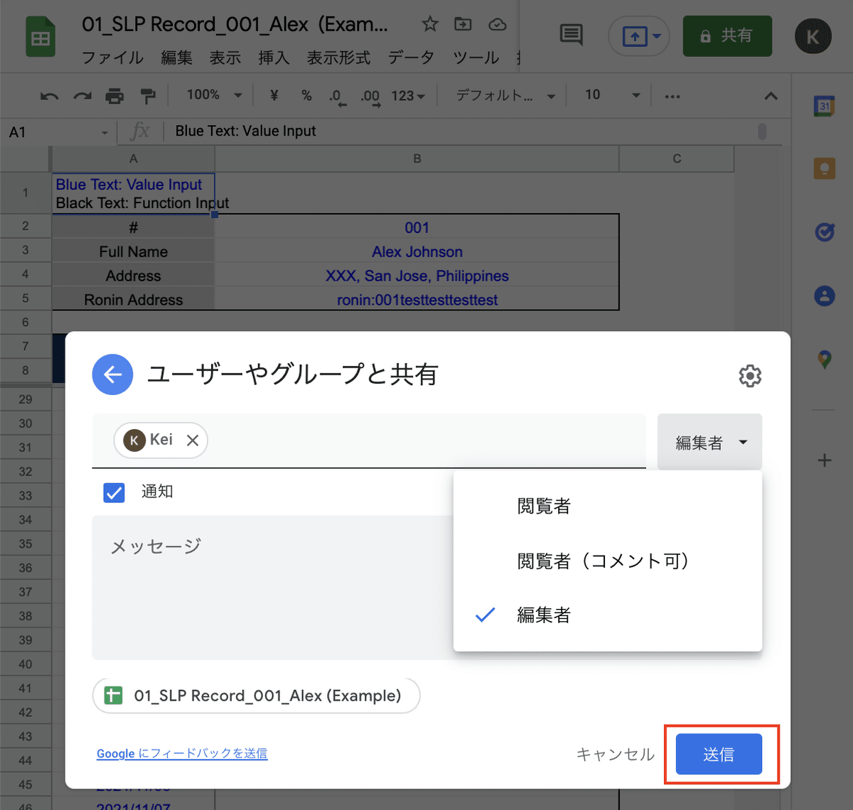Select the Full Name cell
This screenshot has height=810, width=853.
133,252
